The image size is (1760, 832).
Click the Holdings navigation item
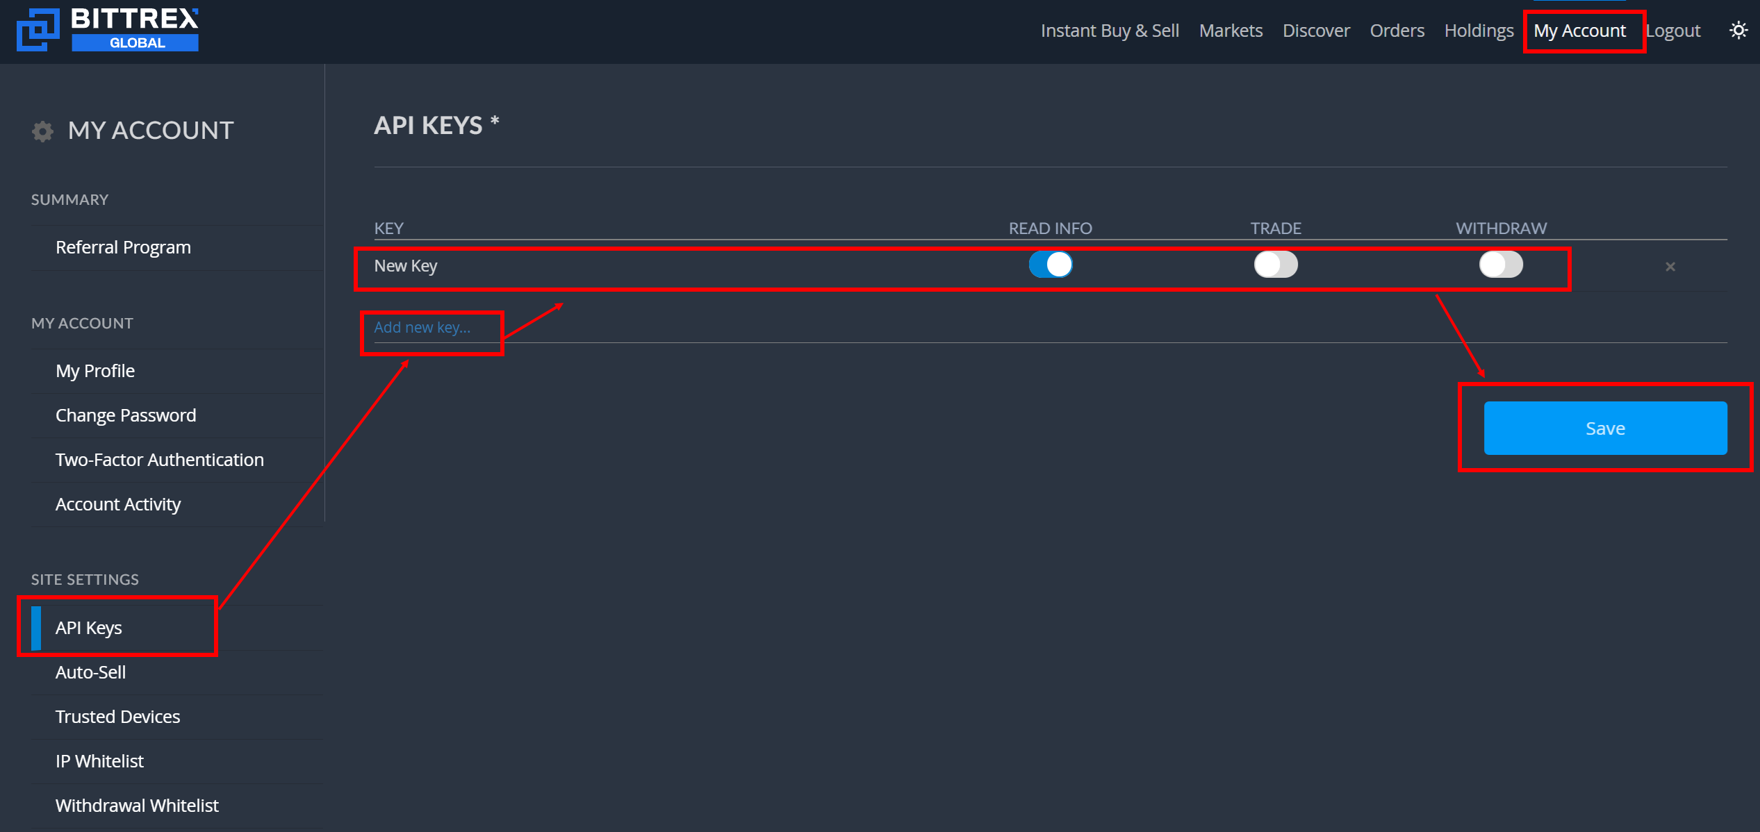click(1479, 31)
